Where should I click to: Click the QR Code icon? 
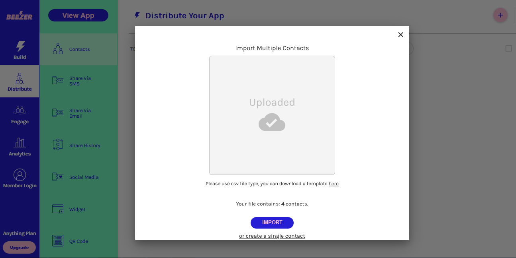(x=58, y=241)
